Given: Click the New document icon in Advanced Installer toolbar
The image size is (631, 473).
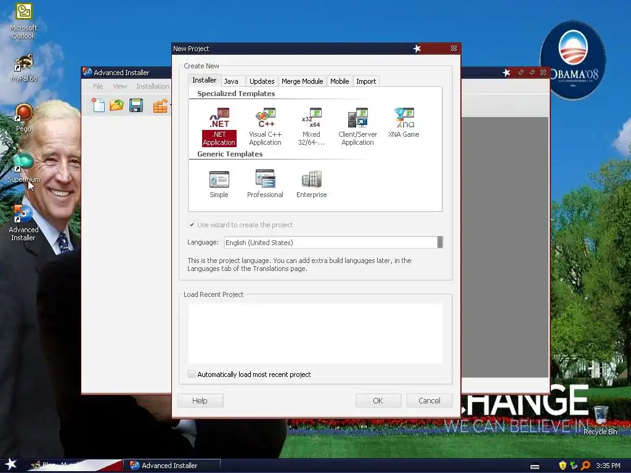Looking at the screenshot, I should (98, 105).
